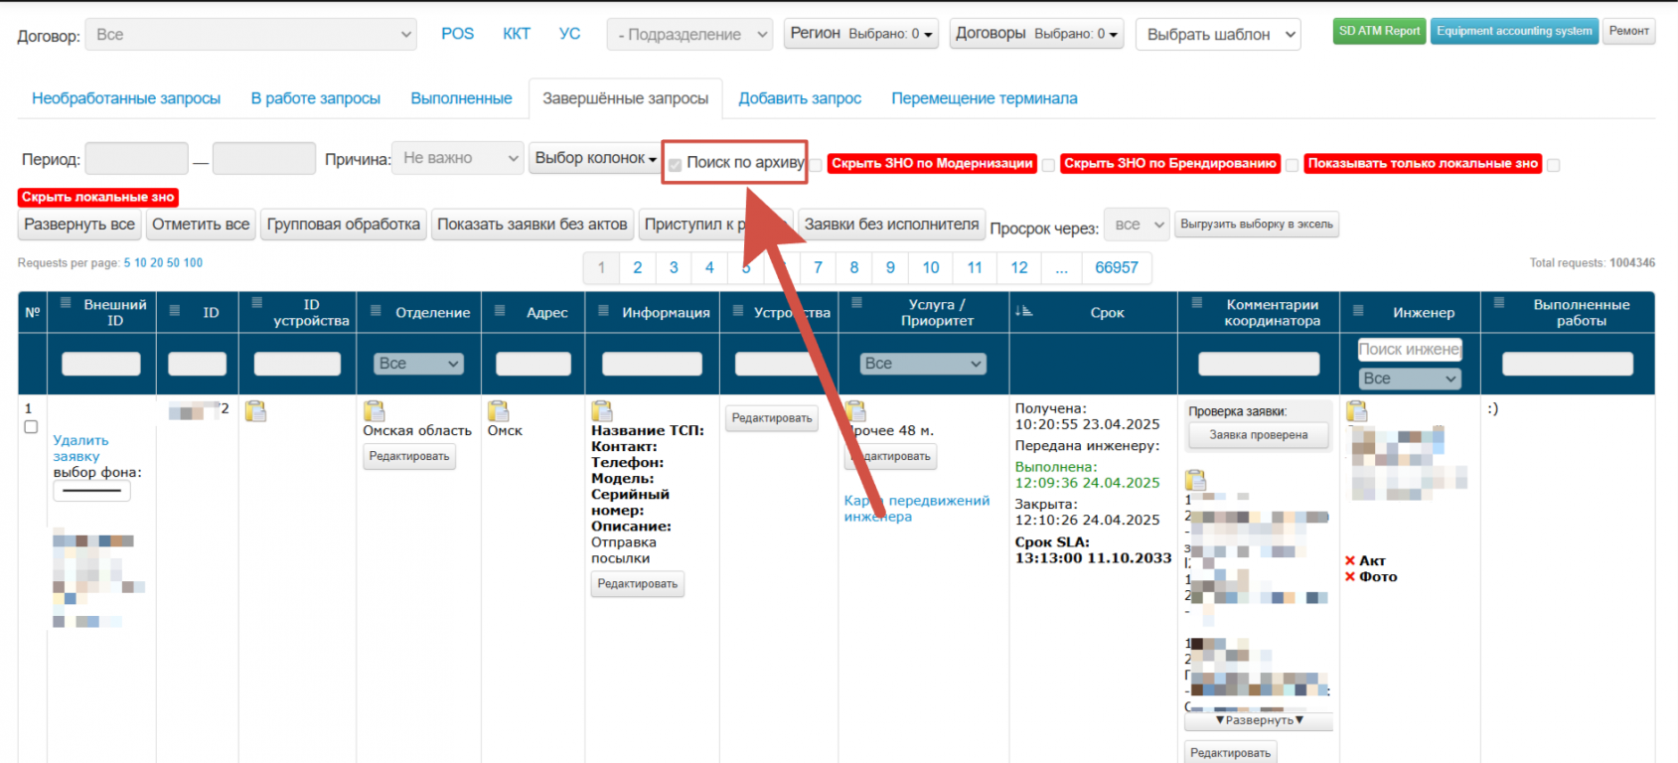The image size is (1678, 763).
Task: Open the 'выбор фона' color picker
Action: click(x=91, y=491)
